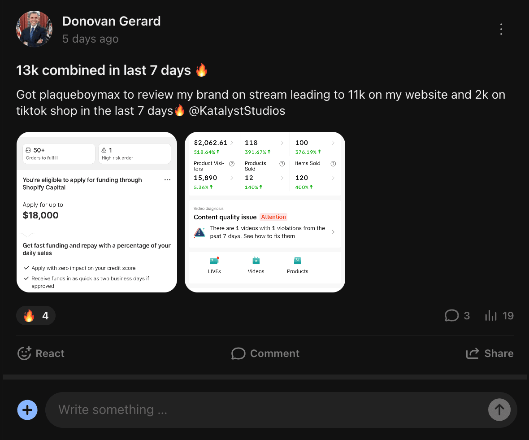Open the three-dot post options menu

click(x=501, y=30)
